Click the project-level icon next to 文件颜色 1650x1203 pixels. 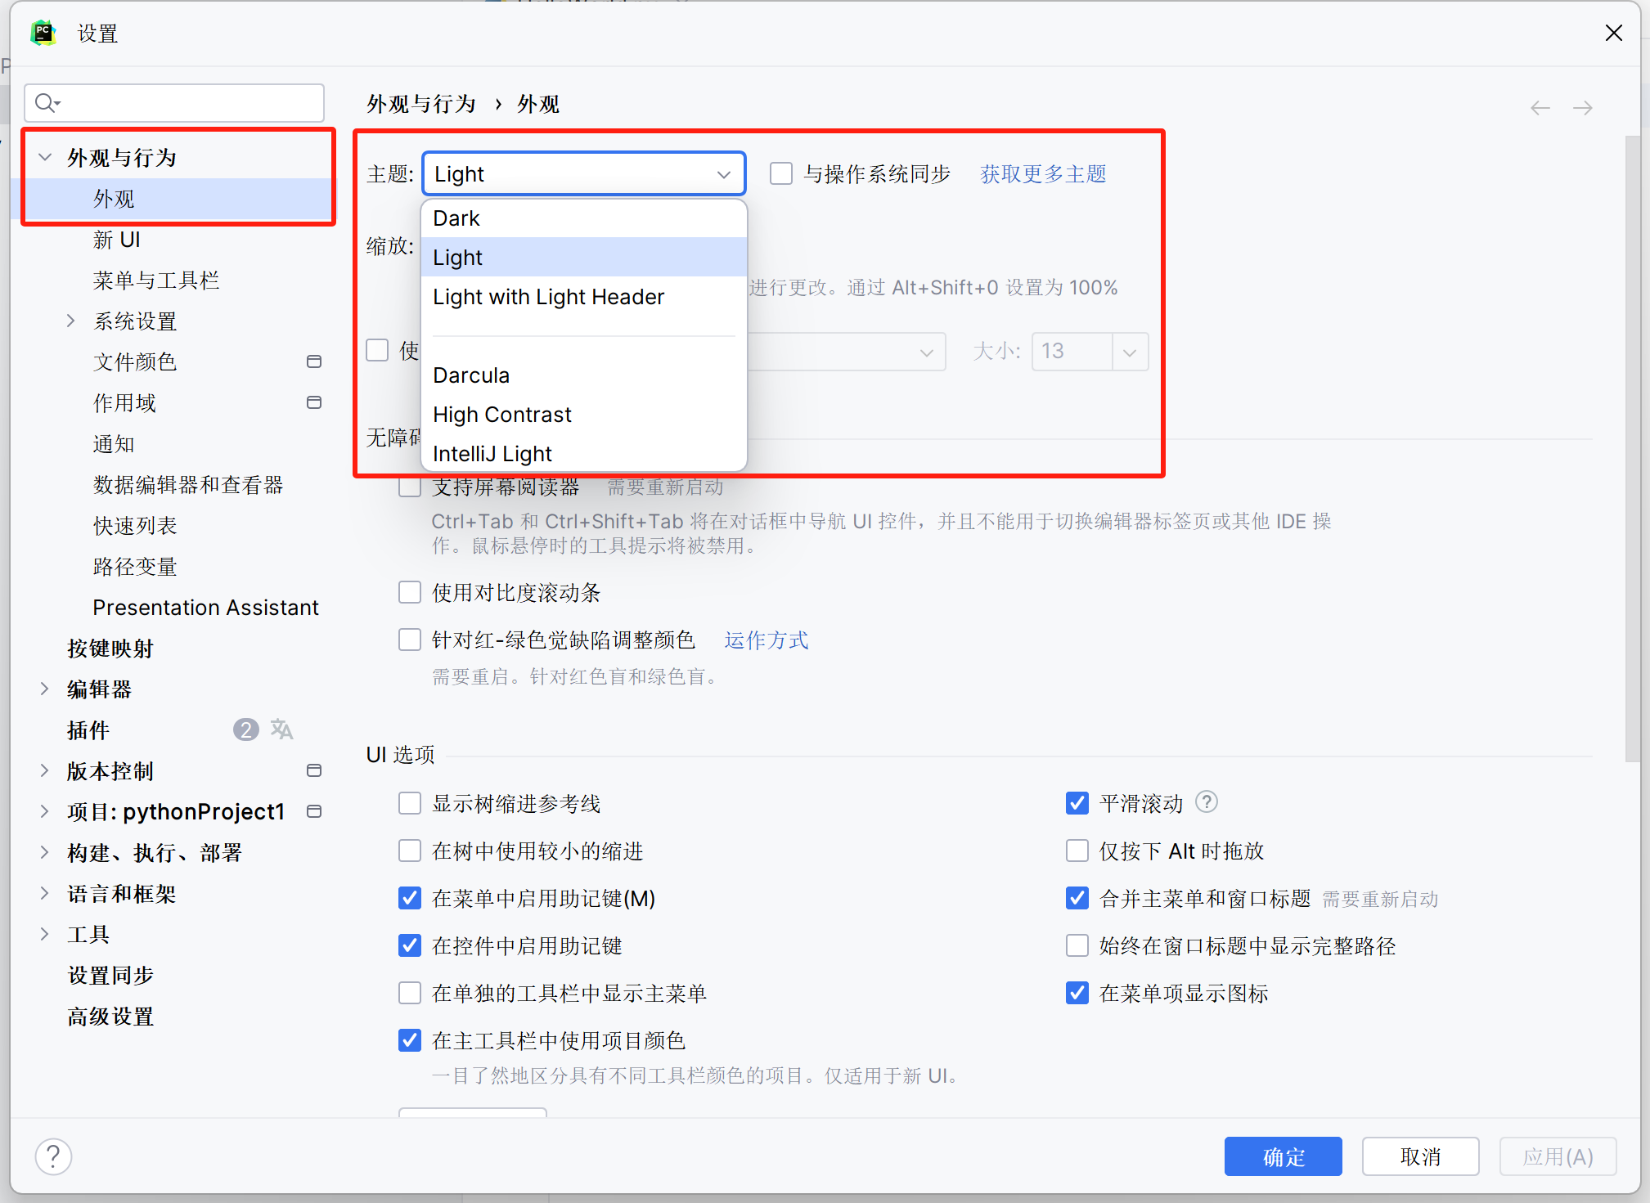(x=313, y=361)
